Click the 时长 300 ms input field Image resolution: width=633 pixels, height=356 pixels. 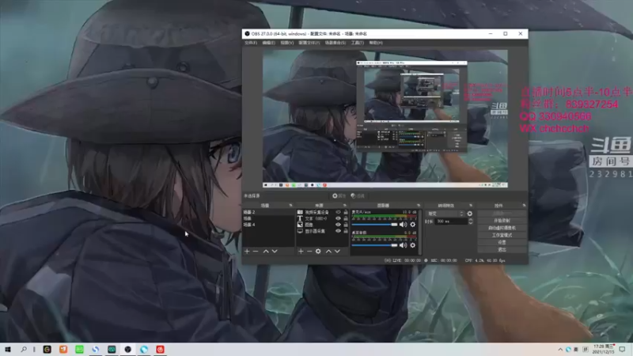[x=451, y=222]
